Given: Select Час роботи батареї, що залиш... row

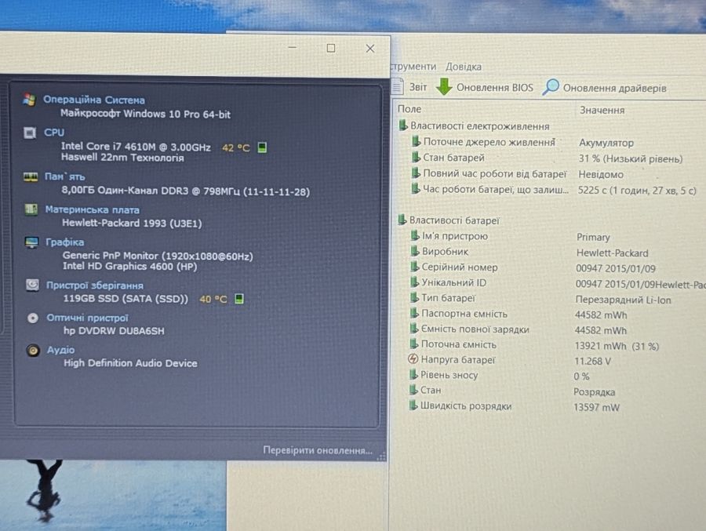Looking at the screenshot, I should pyautogui.click(x=553, y=190).
